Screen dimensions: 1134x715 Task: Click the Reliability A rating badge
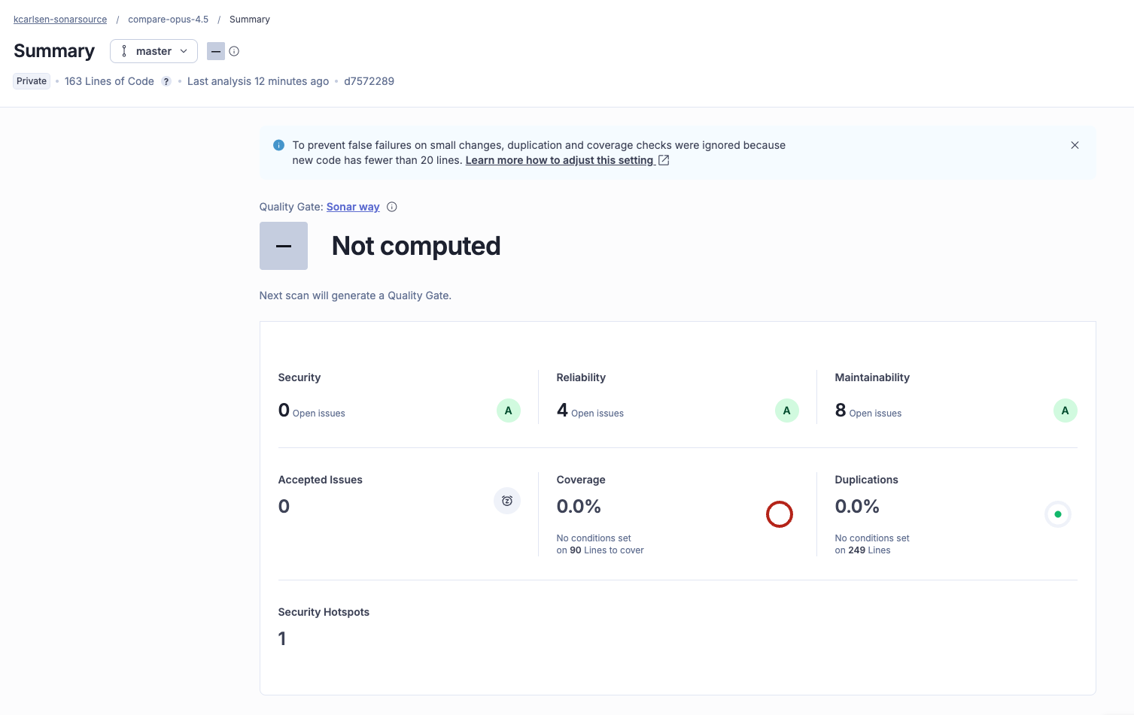[x=787, y=411]
